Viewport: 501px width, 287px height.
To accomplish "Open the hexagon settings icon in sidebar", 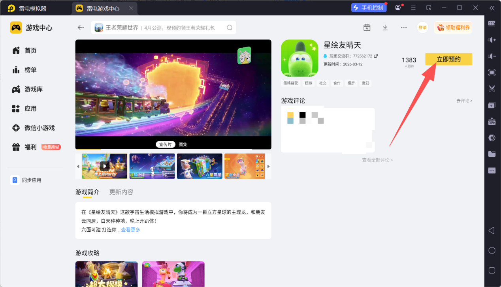I will pyautogui.click(x=492, y=138).
